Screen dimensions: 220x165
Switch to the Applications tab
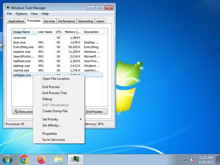(16, 21)
